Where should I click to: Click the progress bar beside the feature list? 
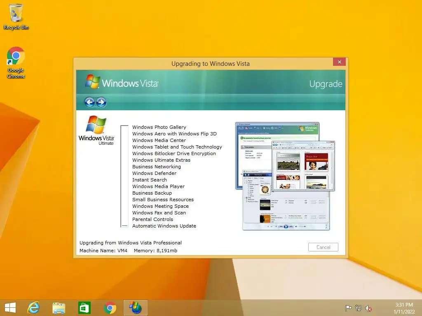(x=124, y=176)
